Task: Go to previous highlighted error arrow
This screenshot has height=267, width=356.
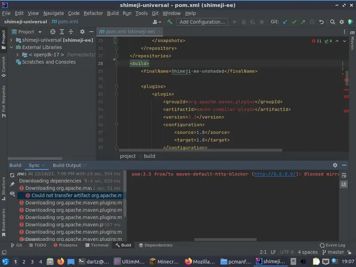Action: coord(337,41)
